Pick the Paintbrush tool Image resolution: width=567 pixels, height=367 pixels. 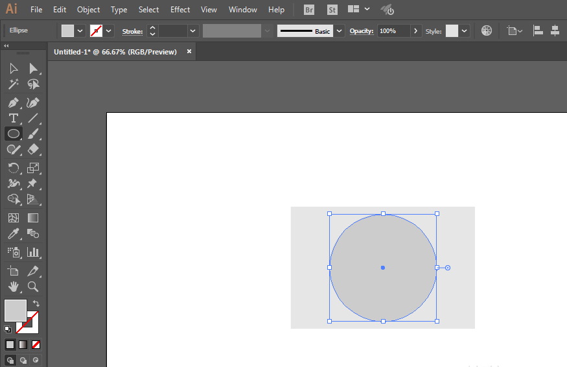[33, 134]
